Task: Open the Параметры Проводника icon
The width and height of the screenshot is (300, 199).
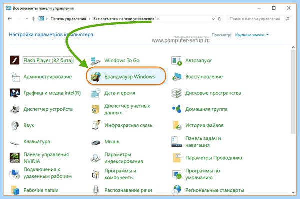Action: click(177, 158)
